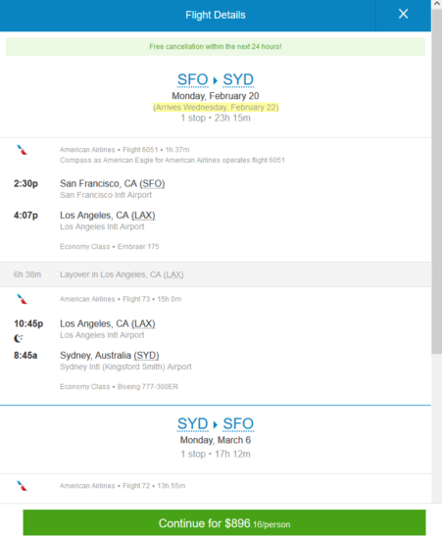Click (LAX) in the layover row
Screen dimensions: 442x539
coord(173,274)
